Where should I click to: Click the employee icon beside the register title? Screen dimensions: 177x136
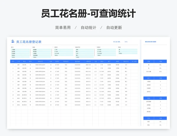(x=13, y=41)
